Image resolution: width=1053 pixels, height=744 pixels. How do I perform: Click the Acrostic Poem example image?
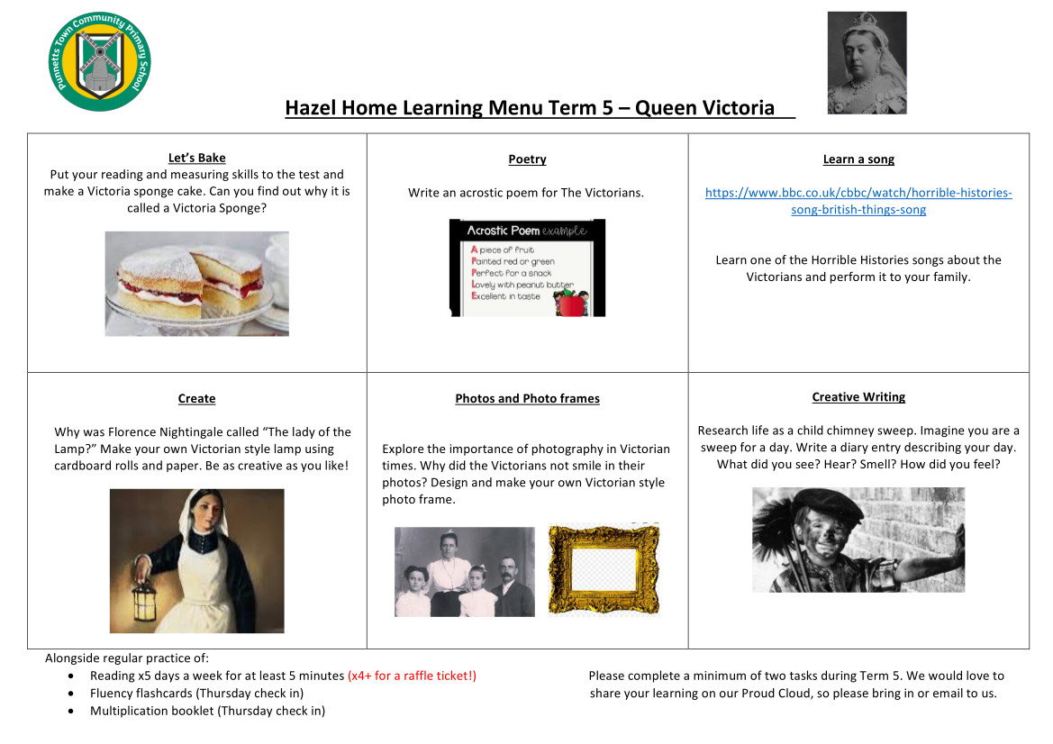(527, 268)
